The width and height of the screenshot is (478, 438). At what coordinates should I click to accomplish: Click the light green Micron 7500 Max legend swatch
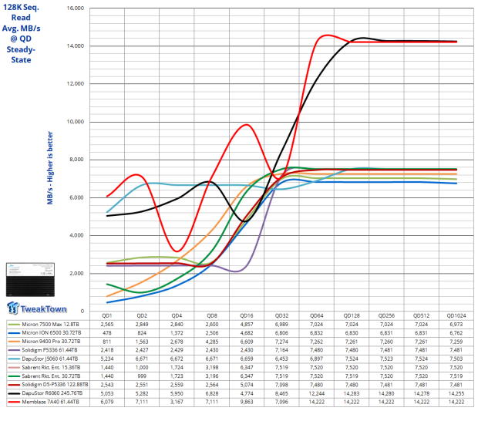pos(14,324)
